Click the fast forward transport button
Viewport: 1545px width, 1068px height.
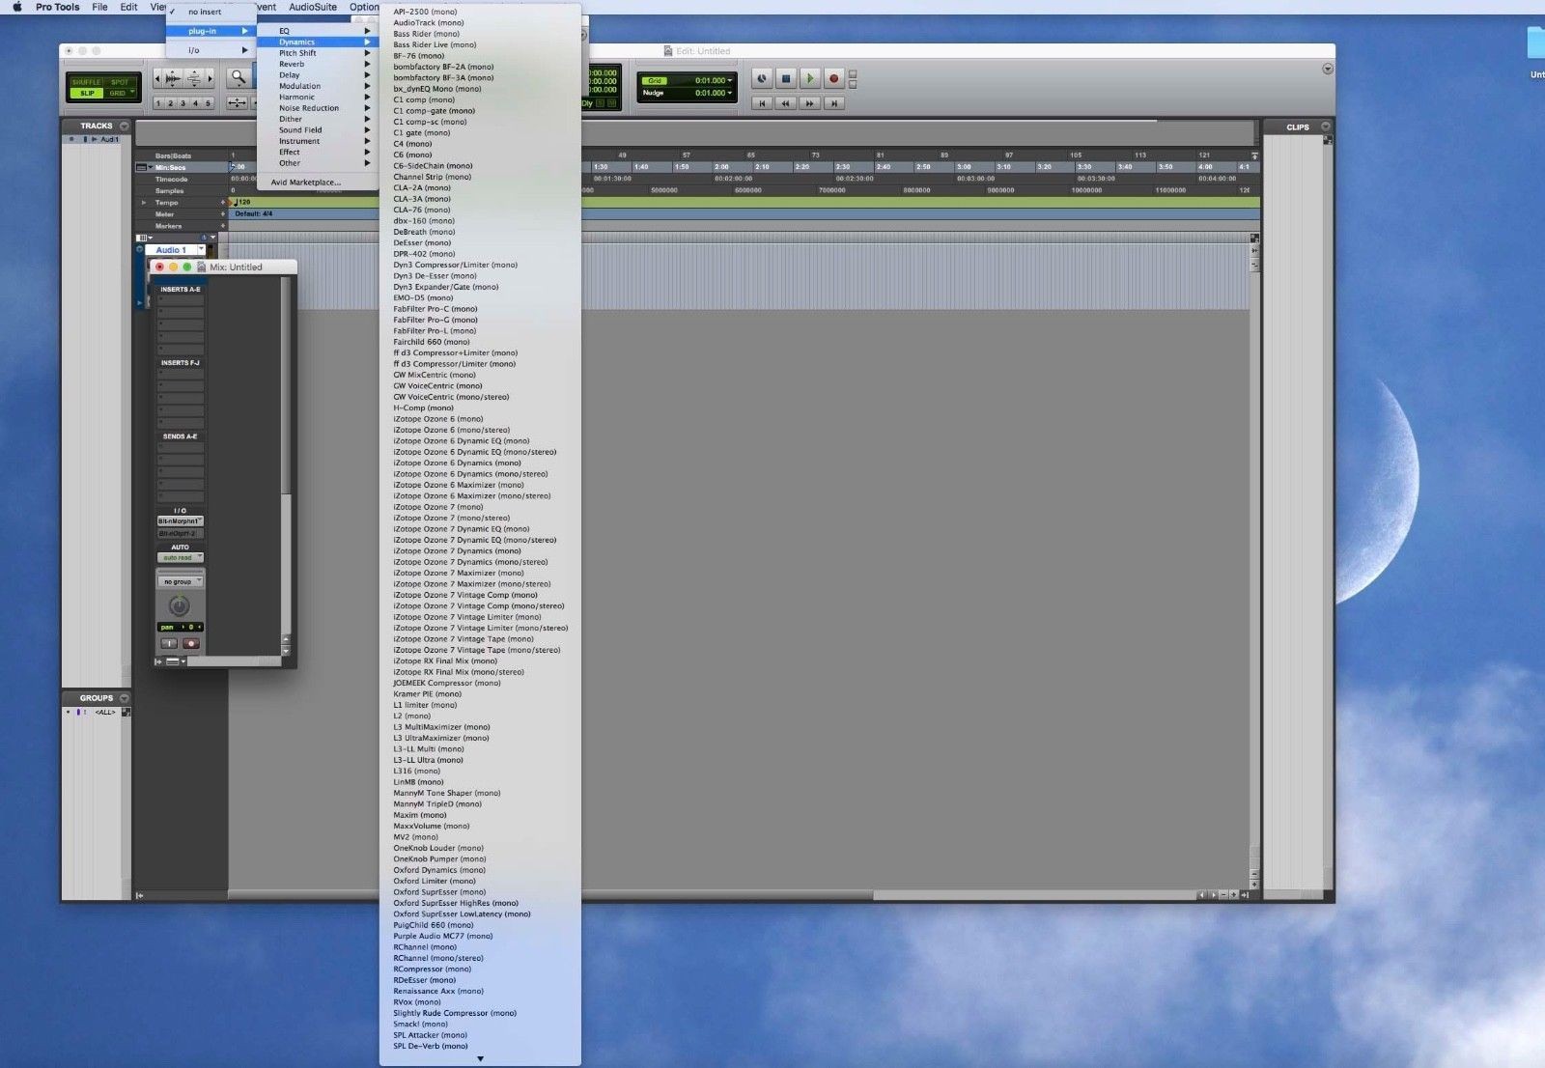[810, 103]
